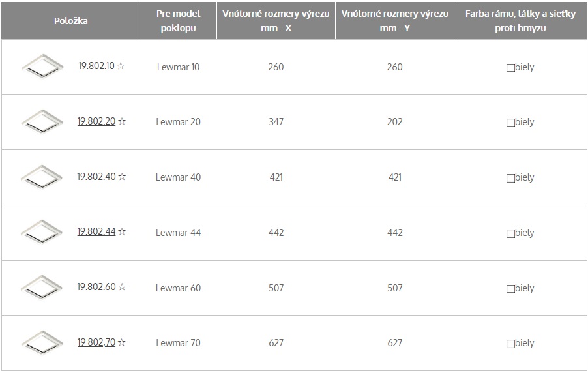
Task: Click the biely swatch in the Lewmar 44 row
Action: [x=510, y=233]
